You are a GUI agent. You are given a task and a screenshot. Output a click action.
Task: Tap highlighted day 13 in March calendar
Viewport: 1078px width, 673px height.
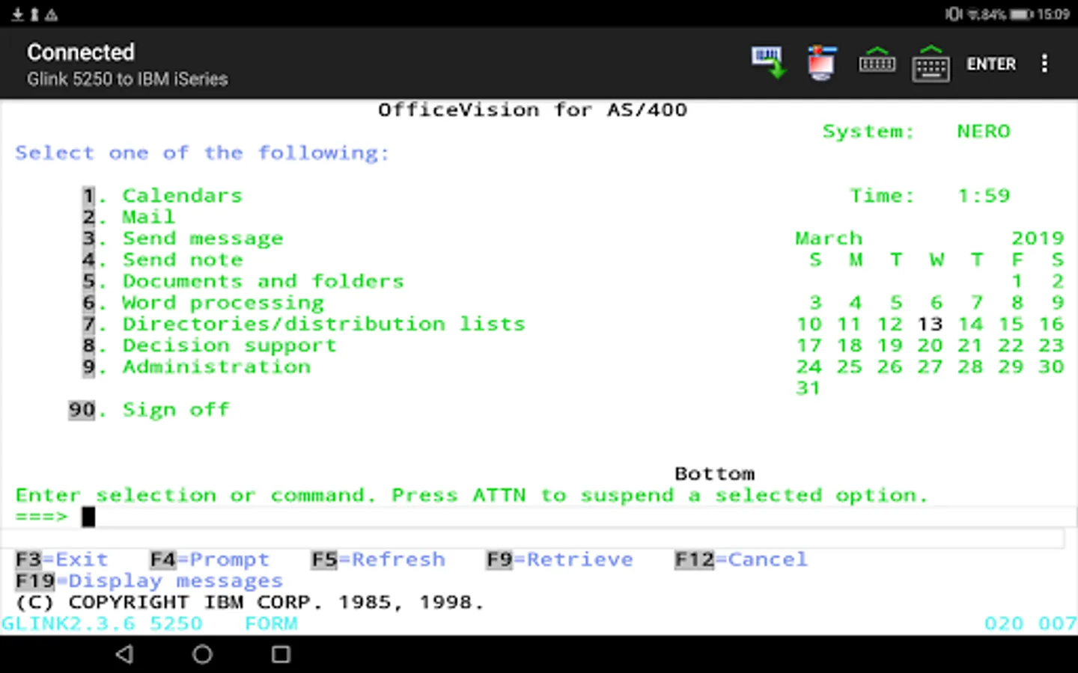930,325
